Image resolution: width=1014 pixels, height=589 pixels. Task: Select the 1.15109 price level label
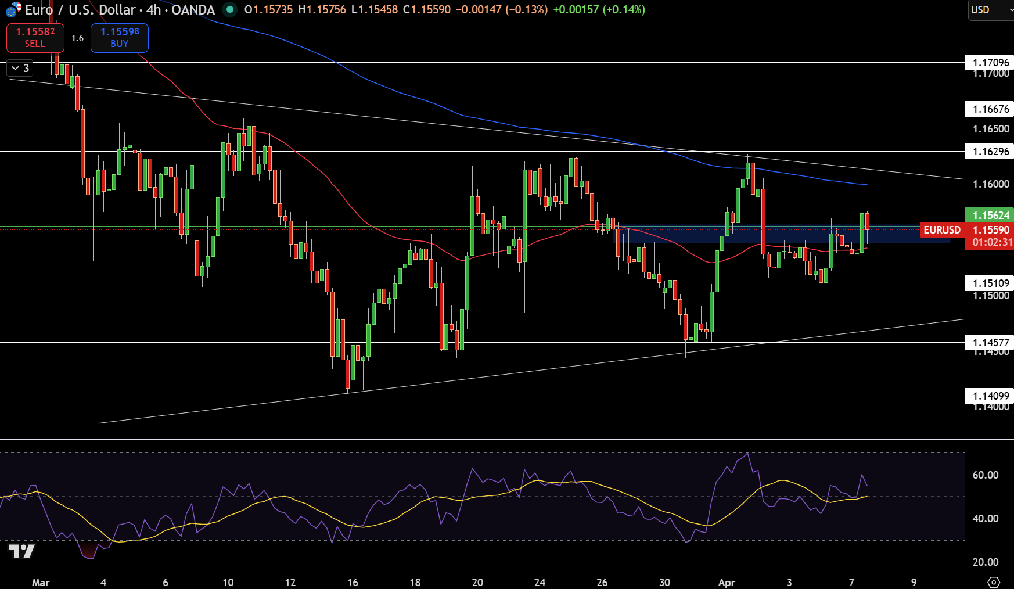[x=990, y=283]
